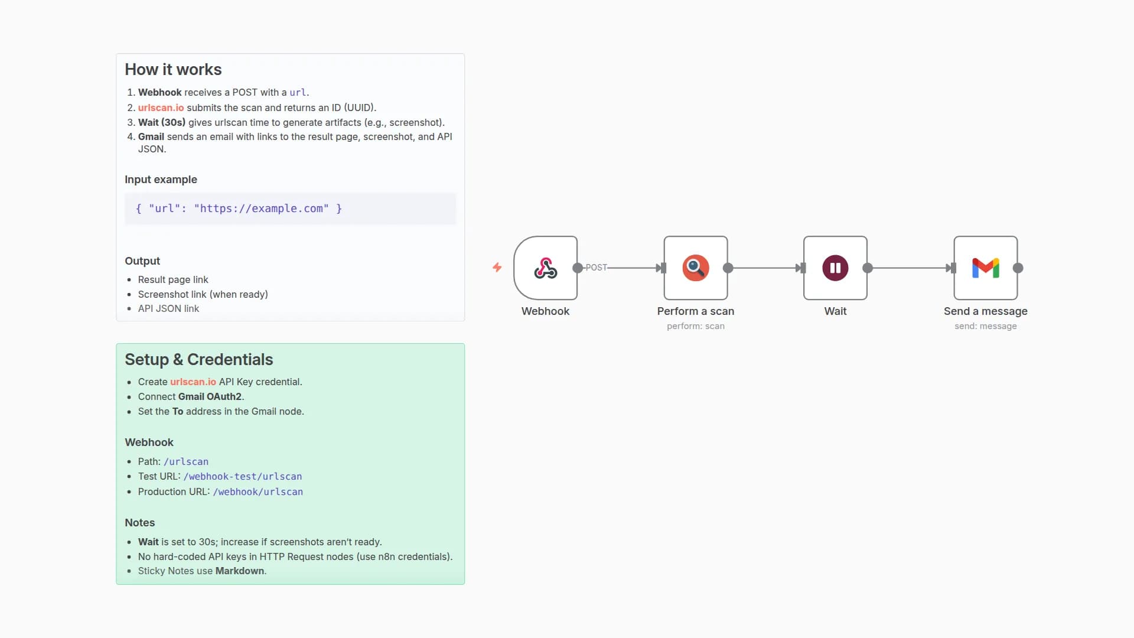This screenshot has width=1134, height=638.
Task: Open the Webhook trigger node
Action: coord(545,268)
